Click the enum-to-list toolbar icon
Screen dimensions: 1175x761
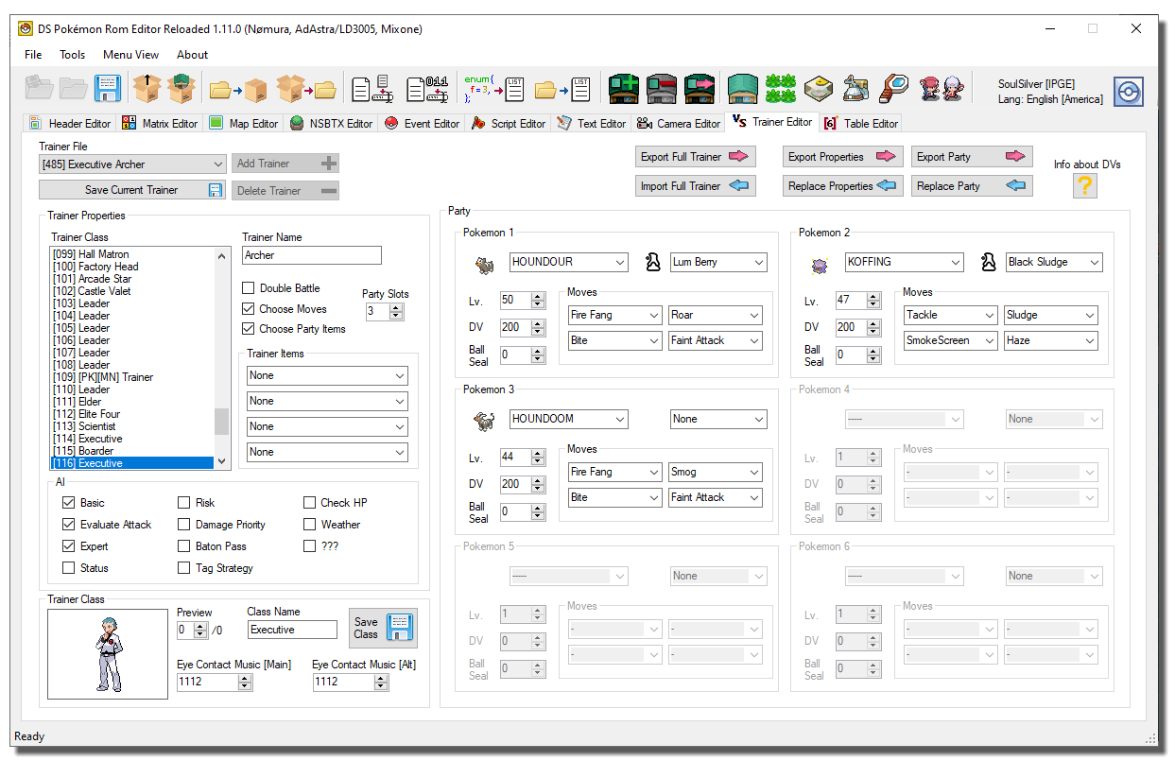pos(493,89)
